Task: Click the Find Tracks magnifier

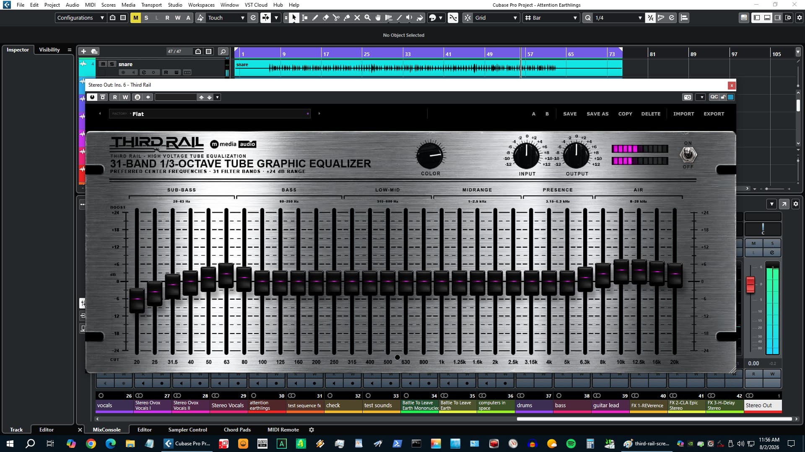Action: [x=223, y=51]
